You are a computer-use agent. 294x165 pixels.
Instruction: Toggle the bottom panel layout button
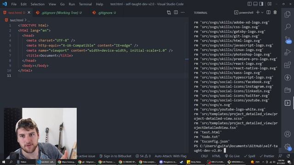pos(255,4)
